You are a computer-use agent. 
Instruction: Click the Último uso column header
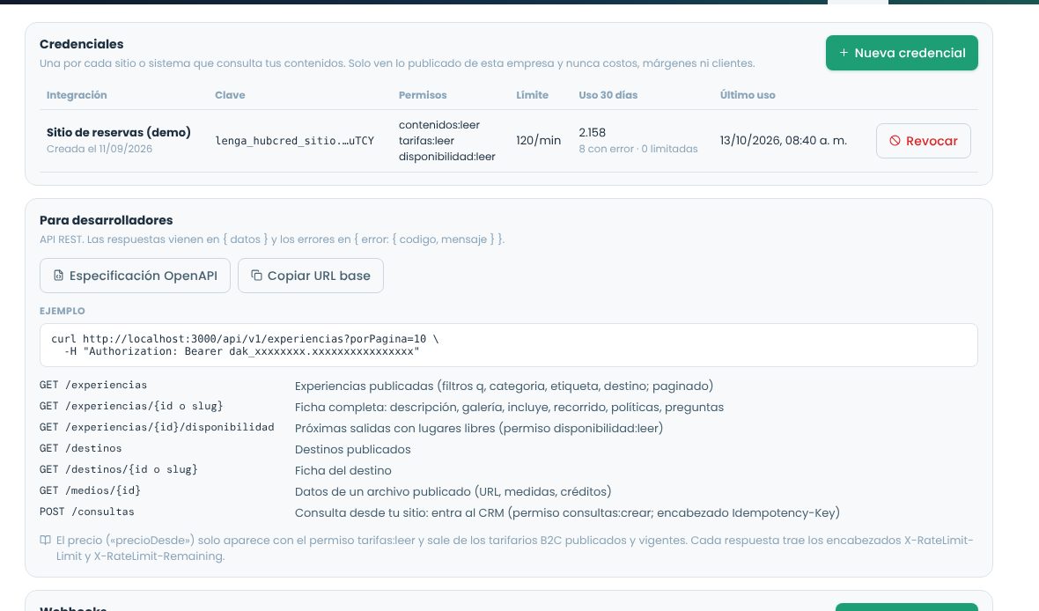tap(748, 95)
